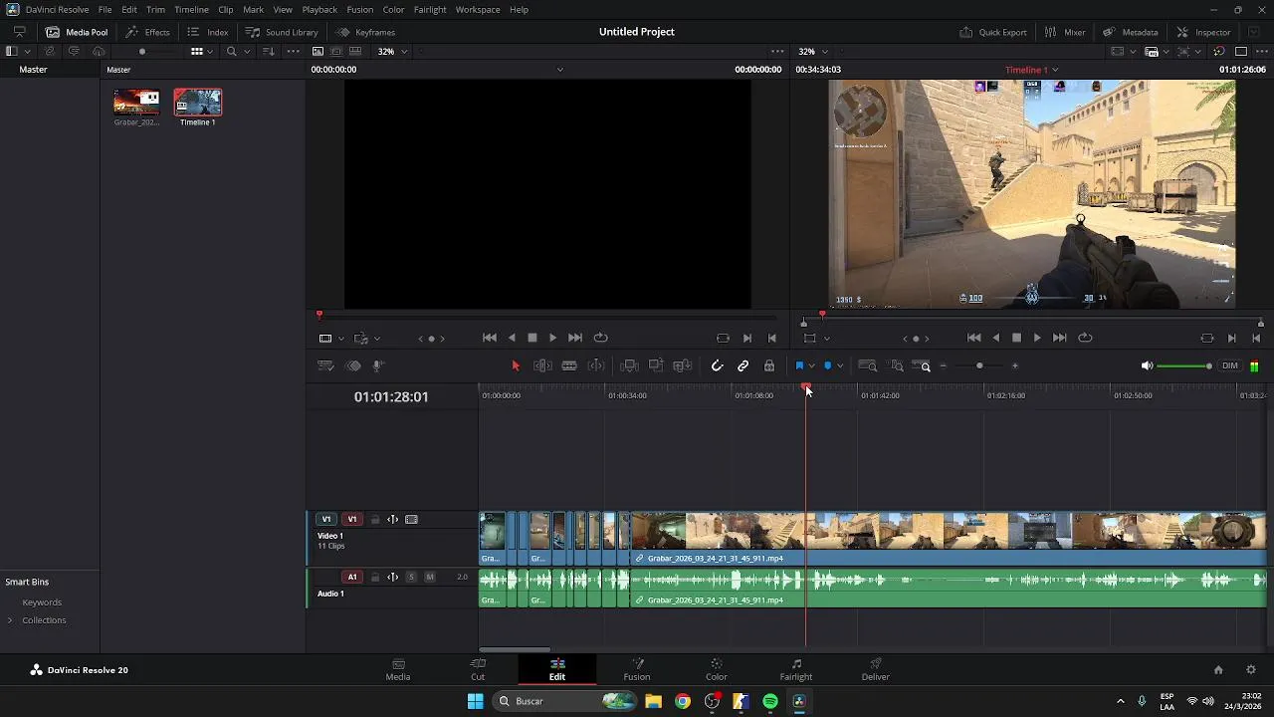
Task: Toggle loop in the timeline viewer
Action: [1086, 338]
